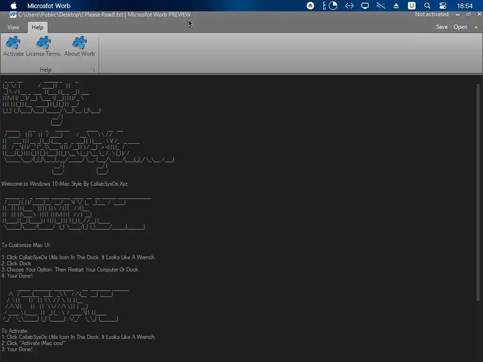Click the eject circle icon in menu bar
The image size is (483, 362).
coord(310,6)
